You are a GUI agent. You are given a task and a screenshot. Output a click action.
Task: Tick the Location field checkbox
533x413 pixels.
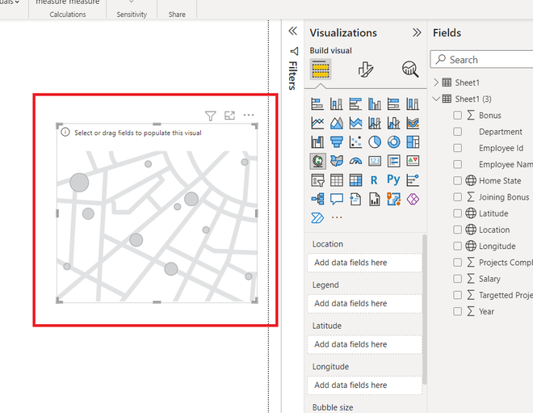(x=458, y=230)
